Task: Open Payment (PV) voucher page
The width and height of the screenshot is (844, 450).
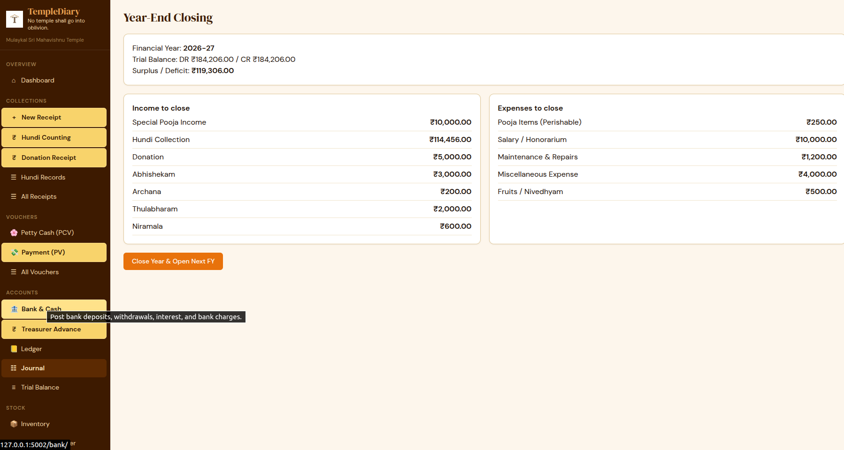Action: point(54,252)
